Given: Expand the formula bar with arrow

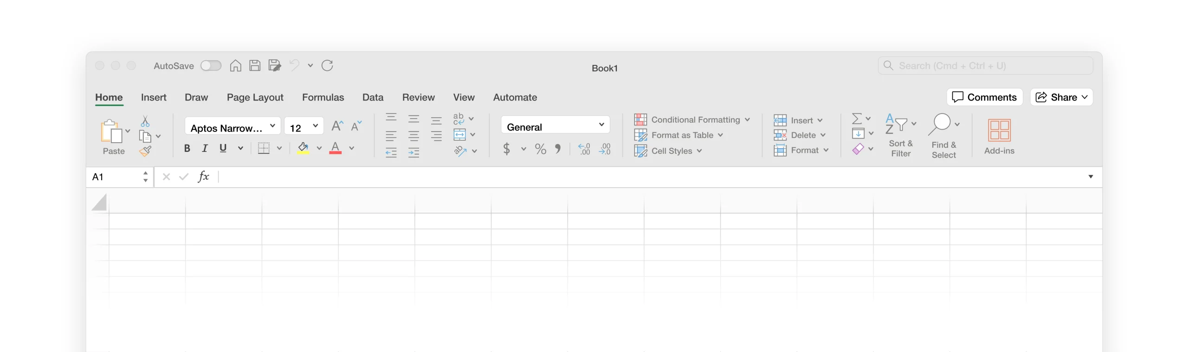Looking at the screenshot, I should (1091, 176).
